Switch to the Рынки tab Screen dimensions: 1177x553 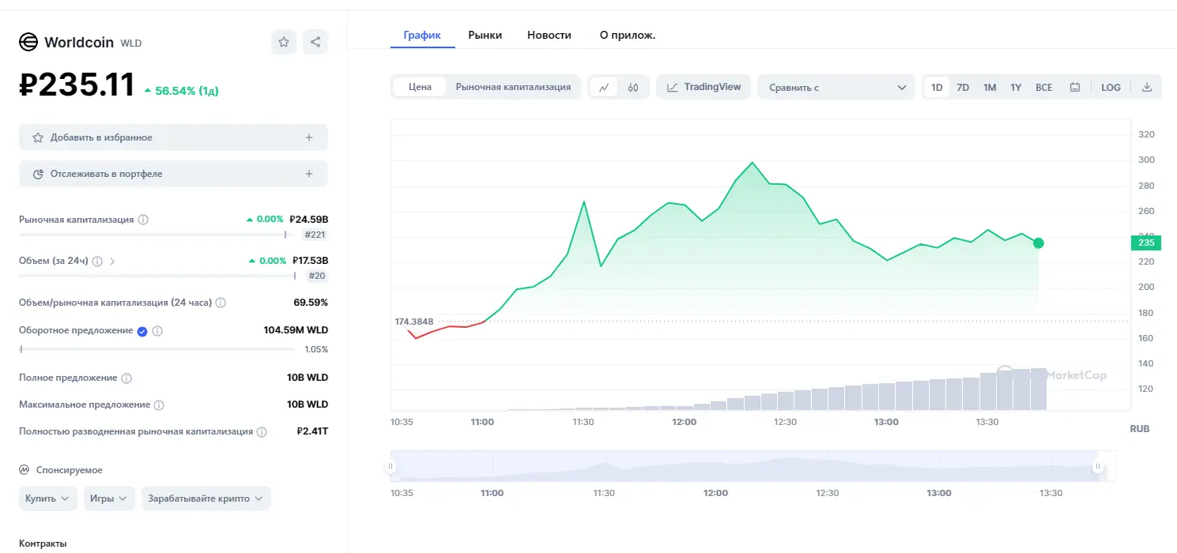(x=485, y=35)
